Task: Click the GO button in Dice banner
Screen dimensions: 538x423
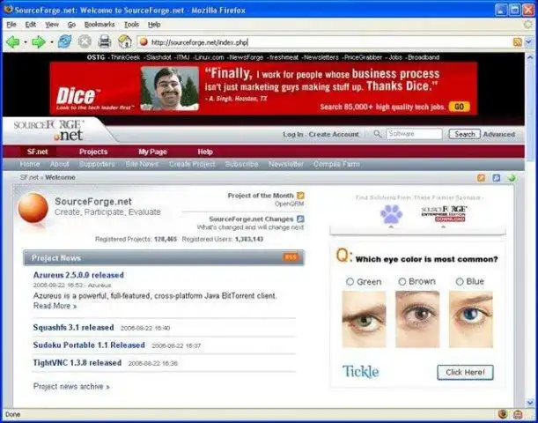Action: click(459, 107)
